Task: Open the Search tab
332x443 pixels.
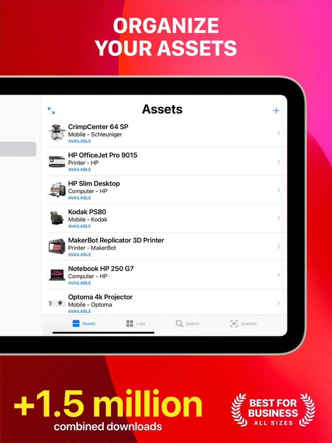Action: (188, 323)
